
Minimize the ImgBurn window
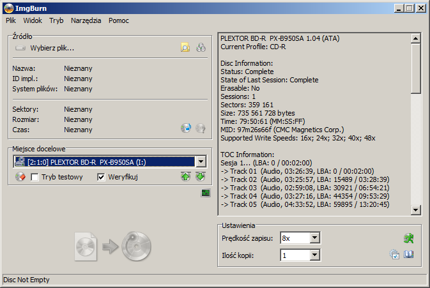coord(399,8)
